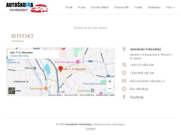Image resolution: width=181 pixels, height=135 pixels.
Task: Open the Tiskopisy menu item
Action: [154, 7]
